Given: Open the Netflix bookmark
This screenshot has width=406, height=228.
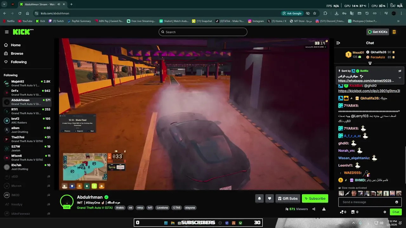Looking at the screenshot, I should click(9, 21).
